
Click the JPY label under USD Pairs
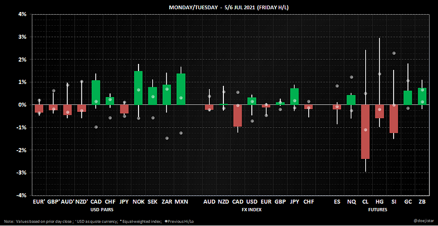(x=124, y=201)
